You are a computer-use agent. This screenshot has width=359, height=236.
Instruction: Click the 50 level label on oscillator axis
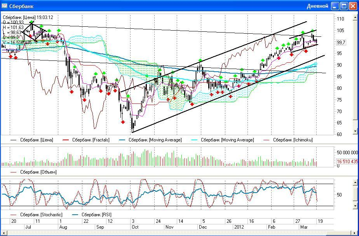(339, 195)
